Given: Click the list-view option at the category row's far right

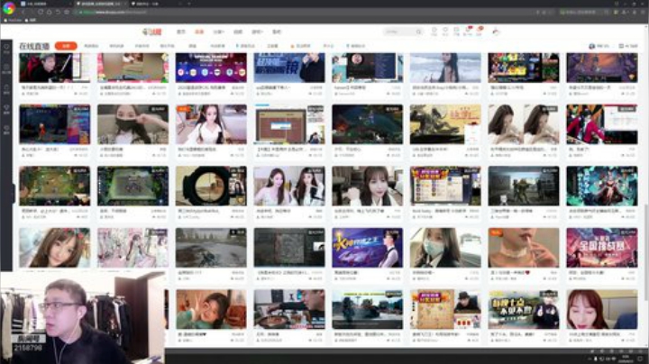Looking at the screenshot, I should (628, 46).
